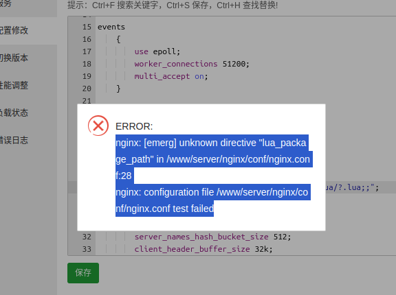Click the events keyword in editor
396x295 pixels.
[x=111, y=27]
